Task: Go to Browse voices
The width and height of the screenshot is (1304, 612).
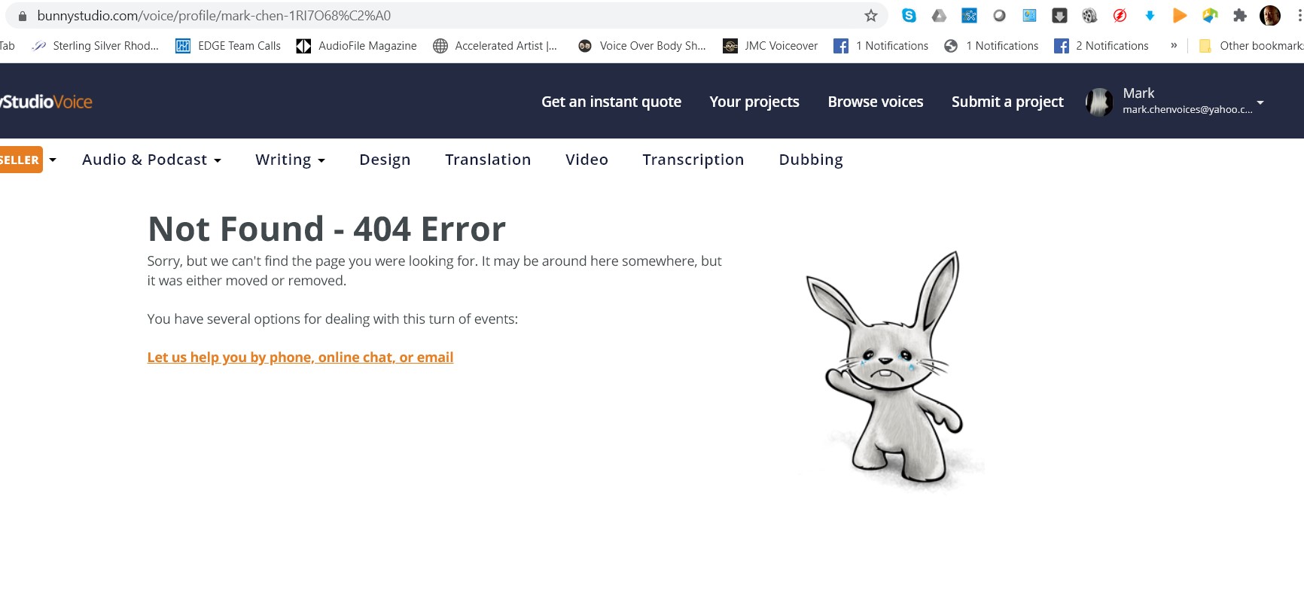Action: (x=875, y=102)
